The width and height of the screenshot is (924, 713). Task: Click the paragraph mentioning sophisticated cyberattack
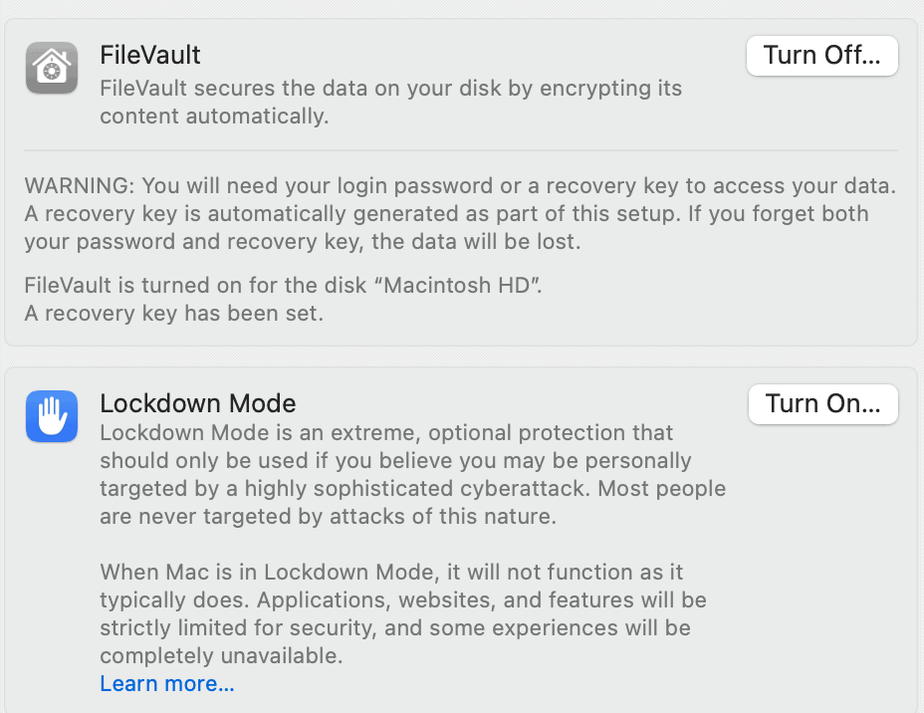point(412,474)
